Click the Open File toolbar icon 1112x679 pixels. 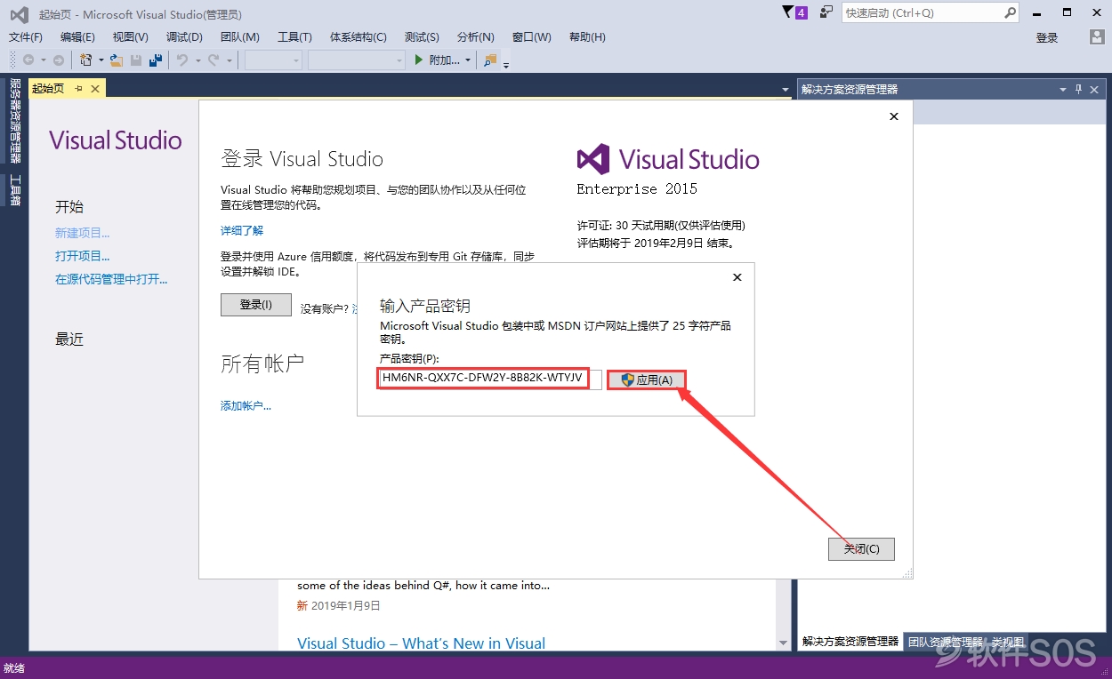[x=117, y=60]
